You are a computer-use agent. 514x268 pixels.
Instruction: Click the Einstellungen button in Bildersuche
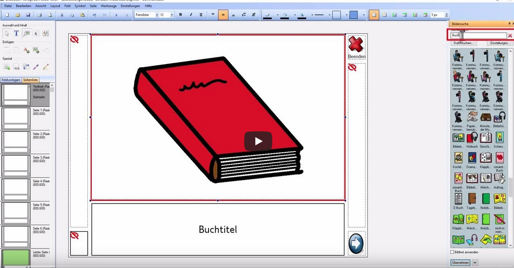coord(500,43)
